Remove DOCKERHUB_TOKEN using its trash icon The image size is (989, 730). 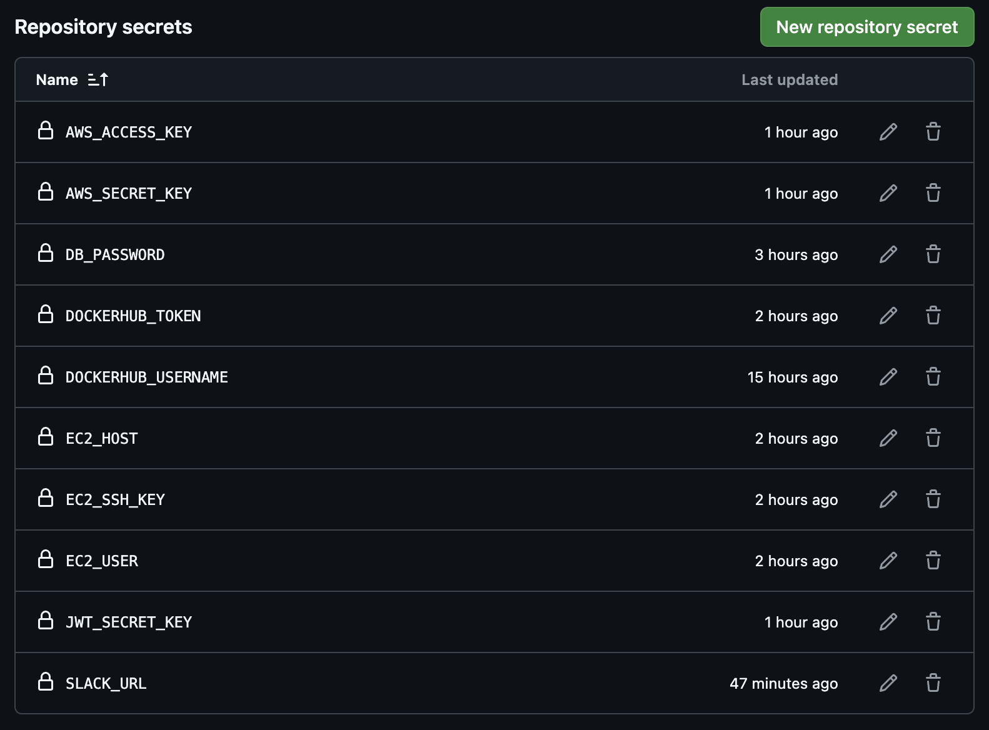(933, 316)
